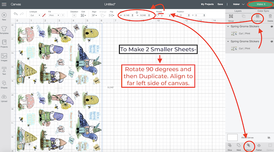The image size is (274, 152).
Task: Hide second Spring Gnome Stickers layer
Action: [x=272, y=42]
